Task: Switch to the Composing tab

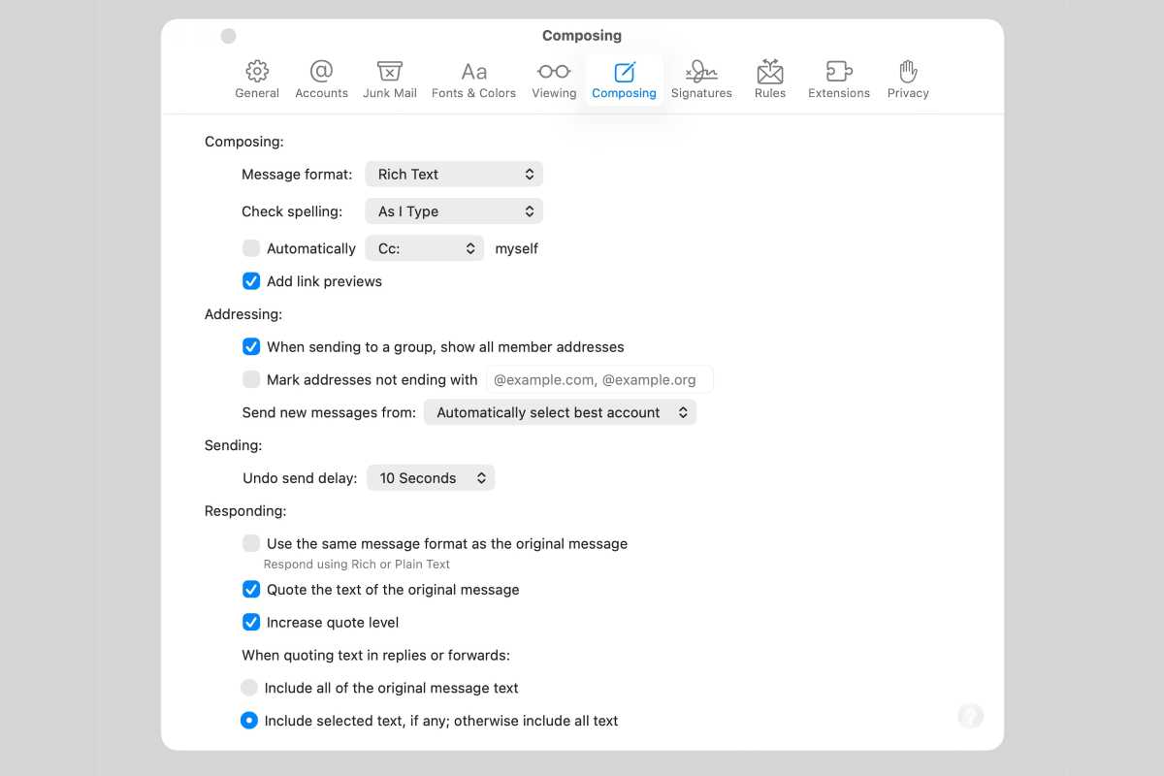Action: [624, 78]
